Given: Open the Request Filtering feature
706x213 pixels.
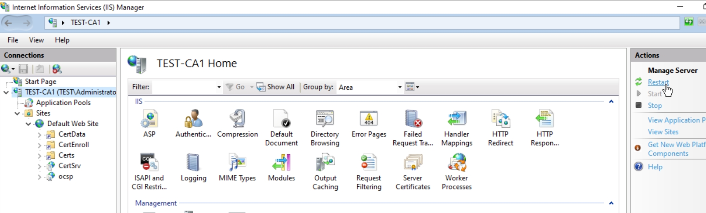Looking at the screenshot, I should click(x=369, y=172).
